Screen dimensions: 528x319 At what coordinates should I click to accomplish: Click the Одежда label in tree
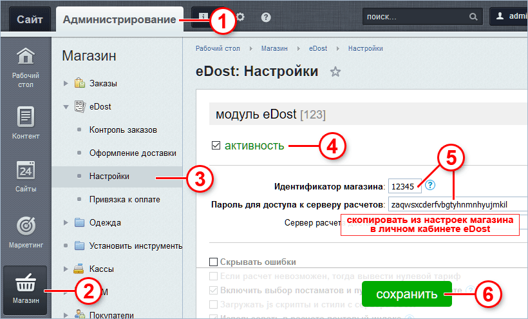105,223
